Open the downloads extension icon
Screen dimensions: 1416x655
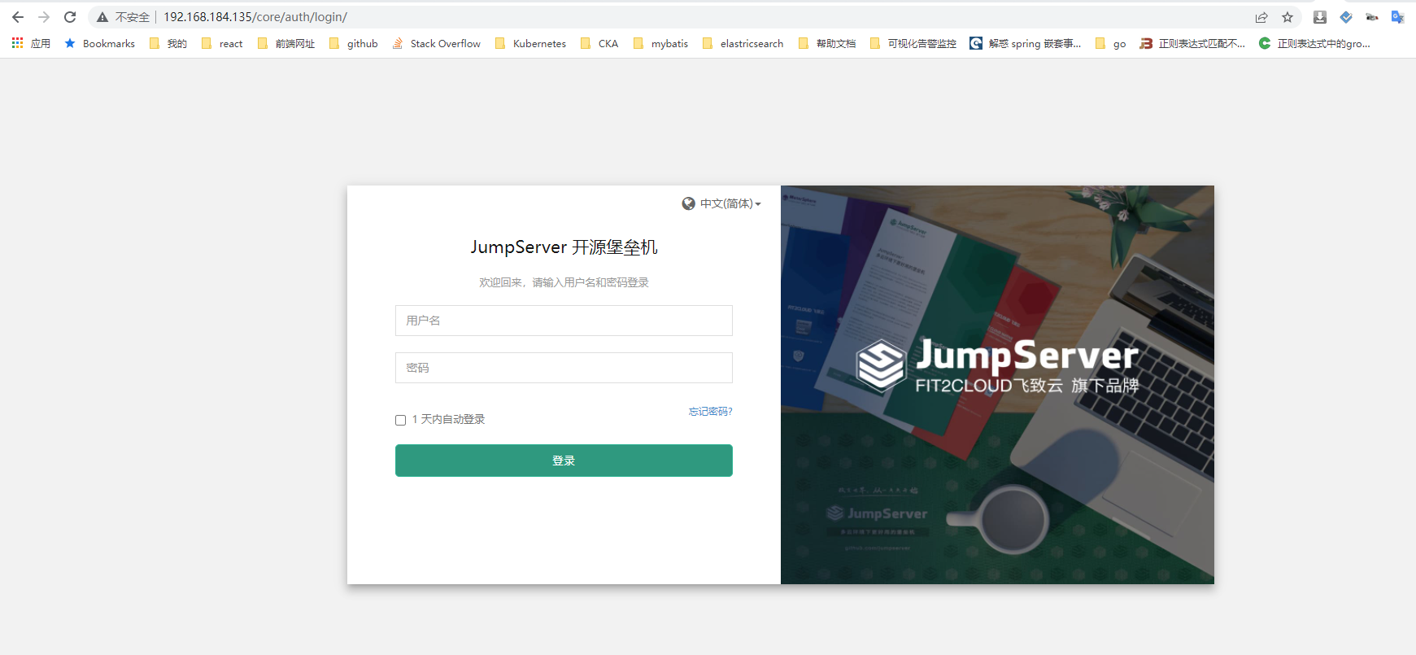click(1320, 17)
